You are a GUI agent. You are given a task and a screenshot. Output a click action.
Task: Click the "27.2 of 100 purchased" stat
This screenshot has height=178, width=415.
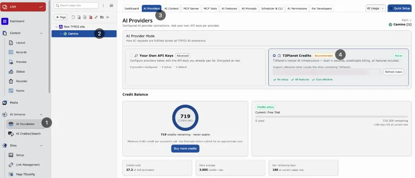[x=140, y=170]
